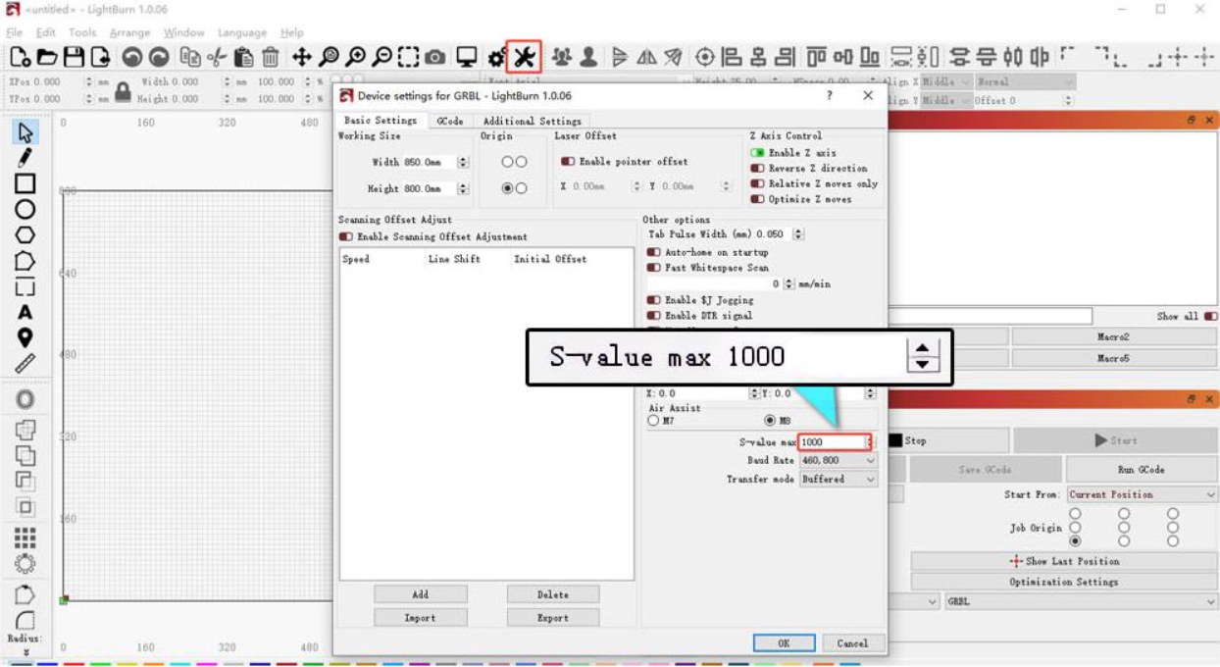
Task: Open the Preview monitor icon
Action: pyautogui.click(x=467, y=57)
